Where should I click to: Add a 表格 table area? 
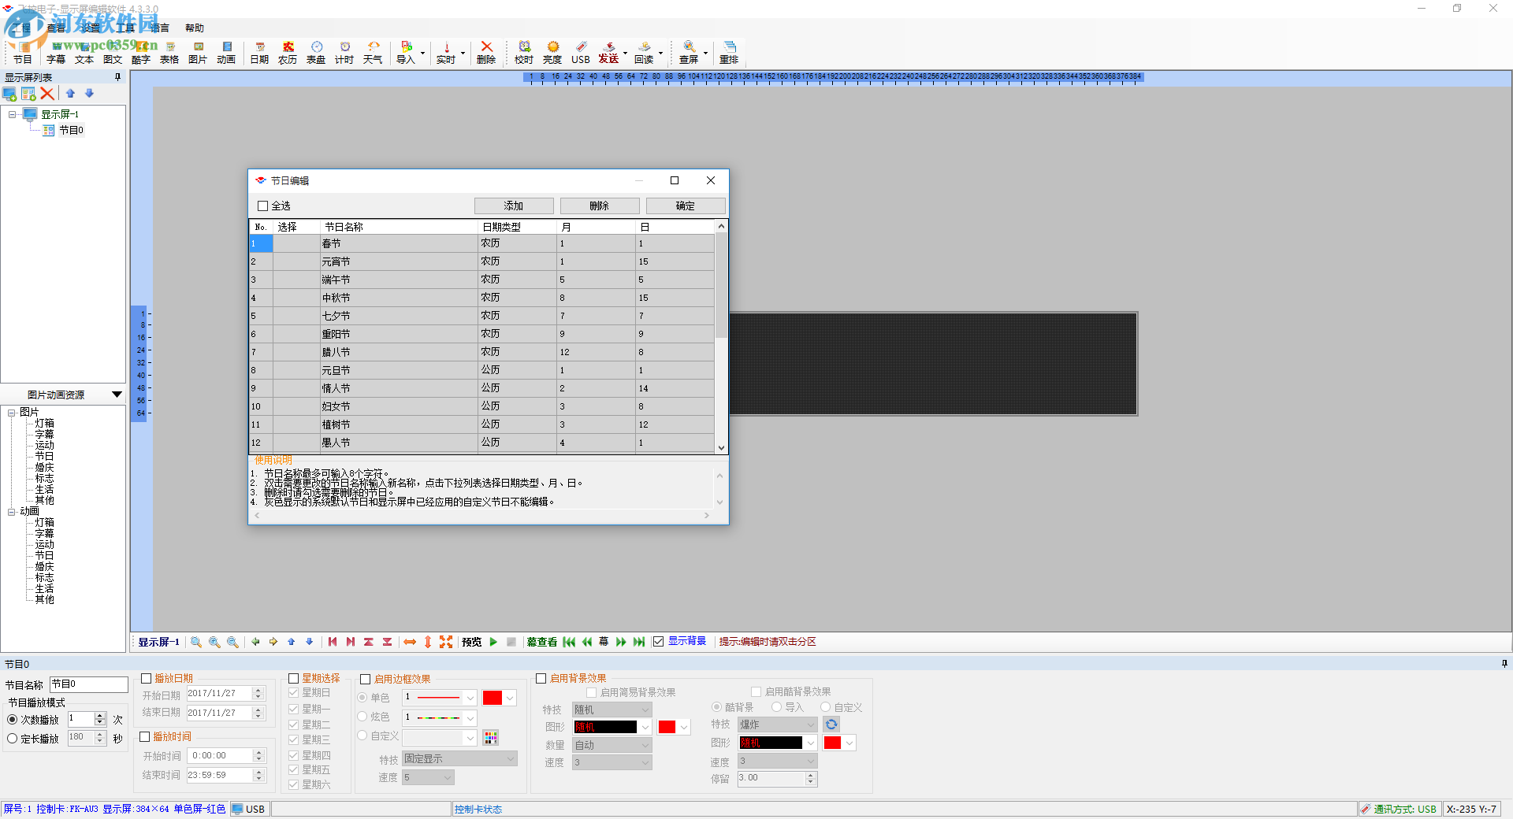pyautogui.click(x=169, y=53)
